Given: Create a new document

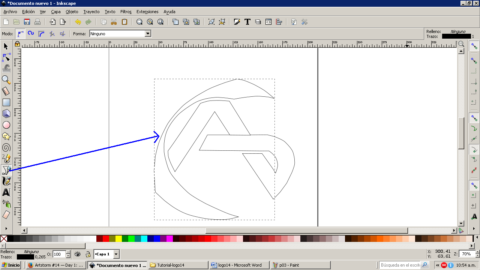Looking at the screenshot, I should 6,22.
